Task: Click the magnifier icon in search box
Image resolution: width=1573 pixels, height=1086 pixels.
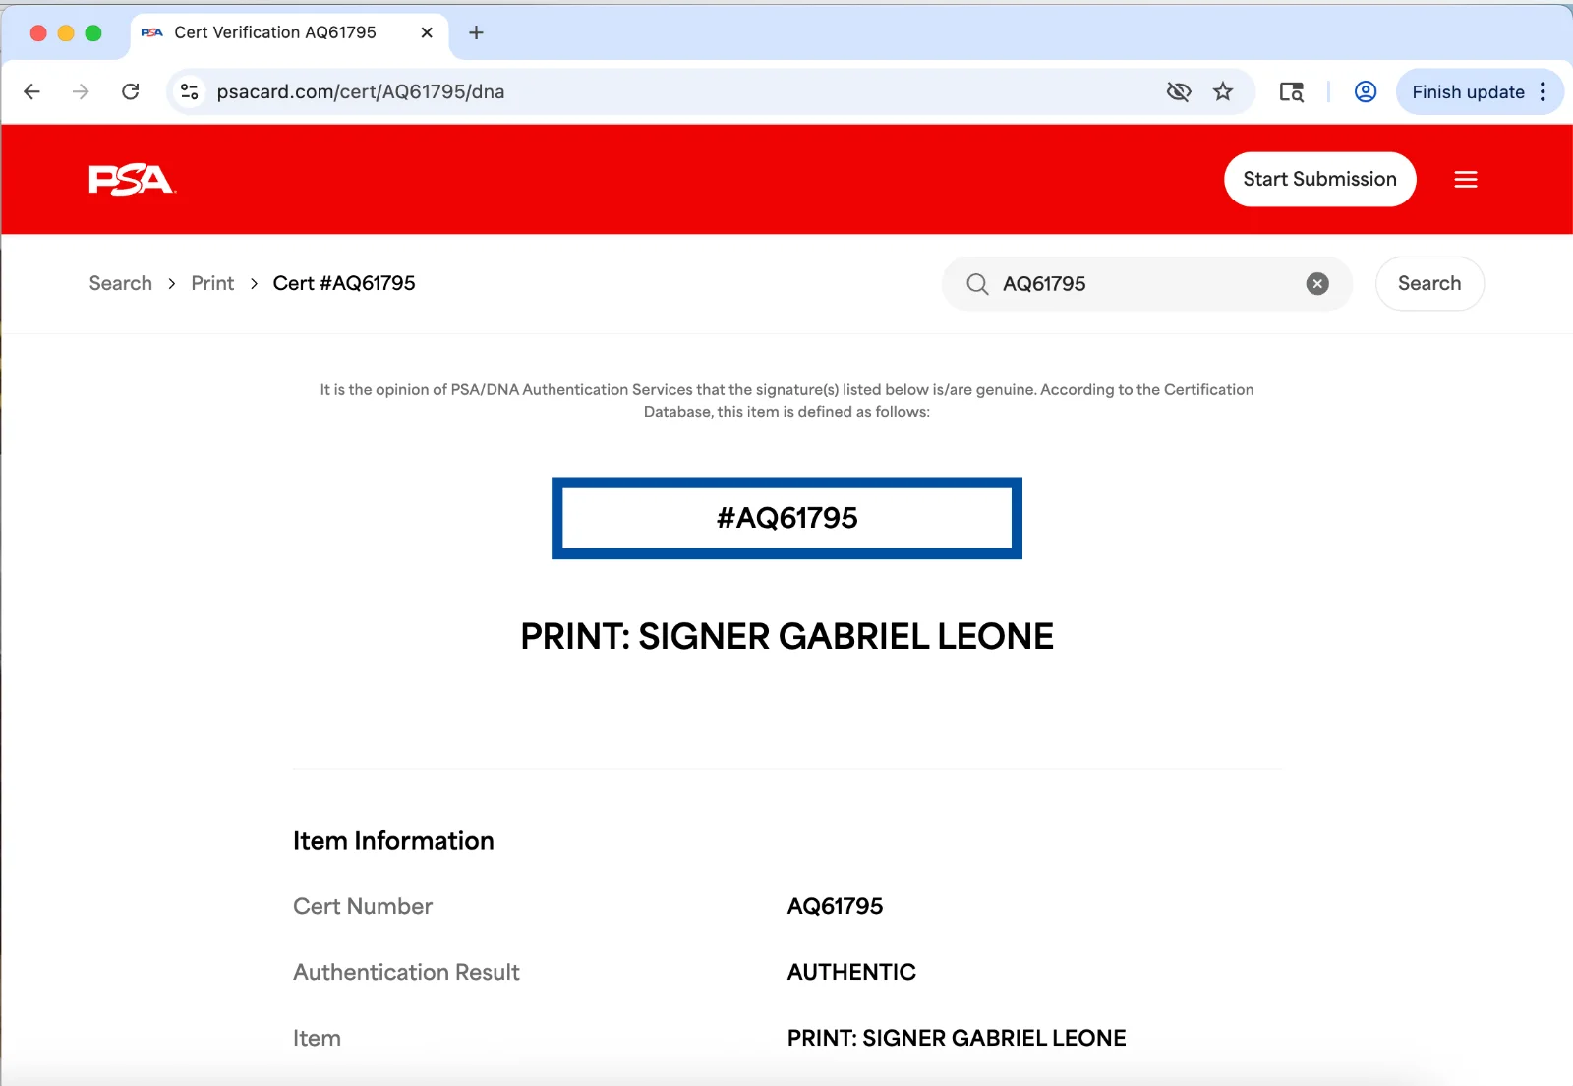Action: 977,284
